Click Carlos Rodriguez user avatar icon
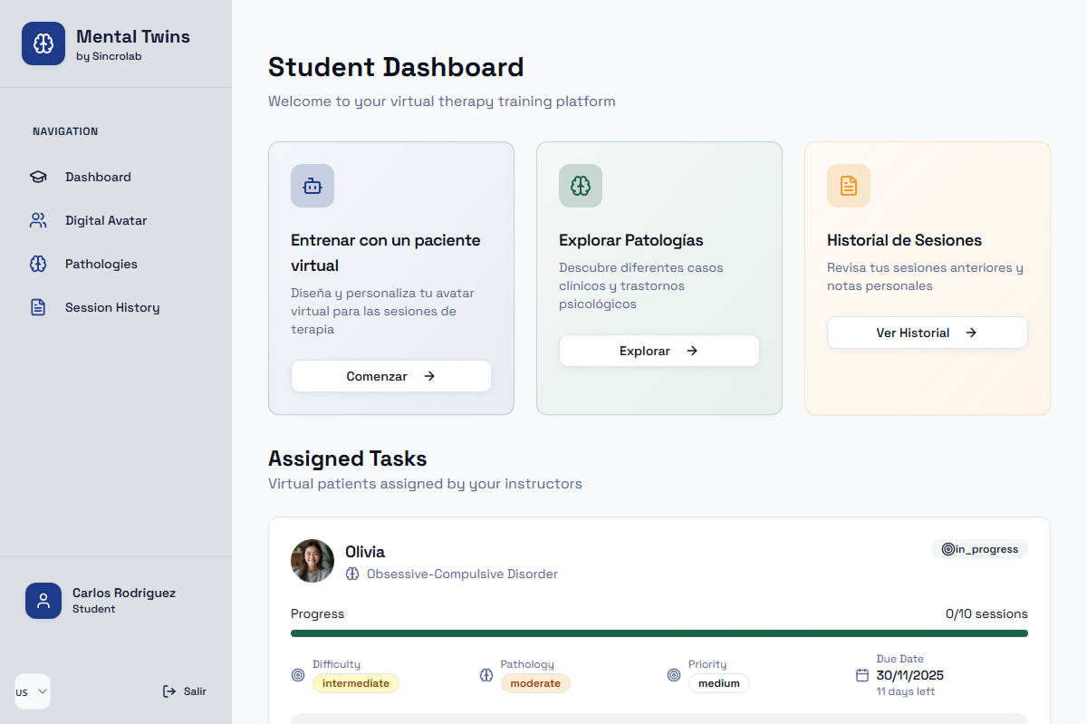Viewport: 1087px width, 724px height. click(43, 601)
